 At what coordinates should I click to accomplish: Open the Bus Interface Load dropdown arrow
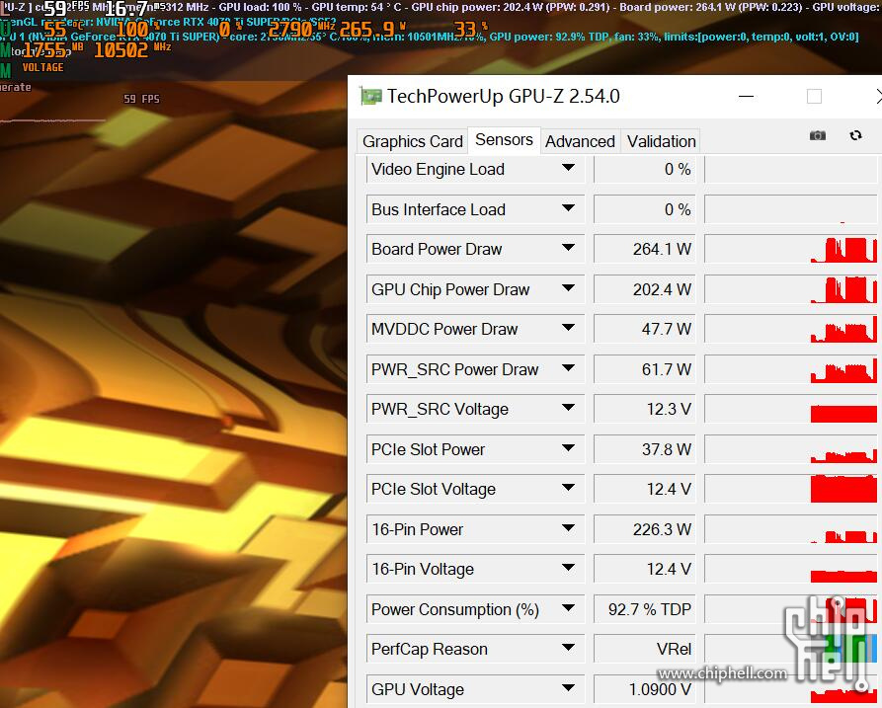point(568,208)
